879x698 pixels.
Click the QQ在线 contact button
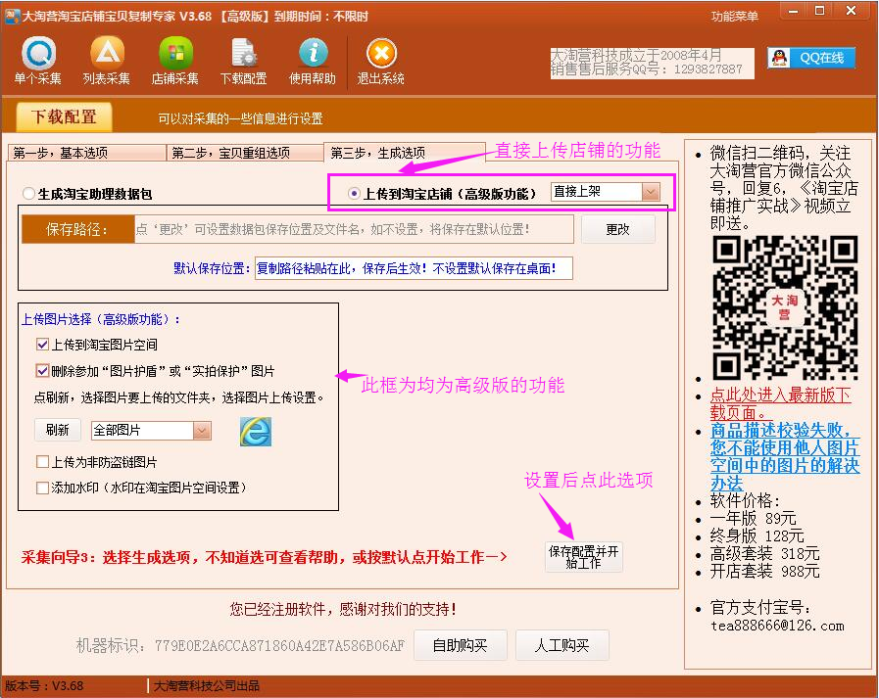click(x=811, y=58)
